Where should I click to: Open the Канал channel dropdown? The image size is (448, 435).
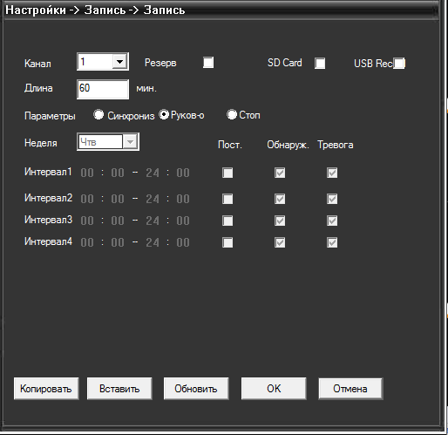pos(103,62)
